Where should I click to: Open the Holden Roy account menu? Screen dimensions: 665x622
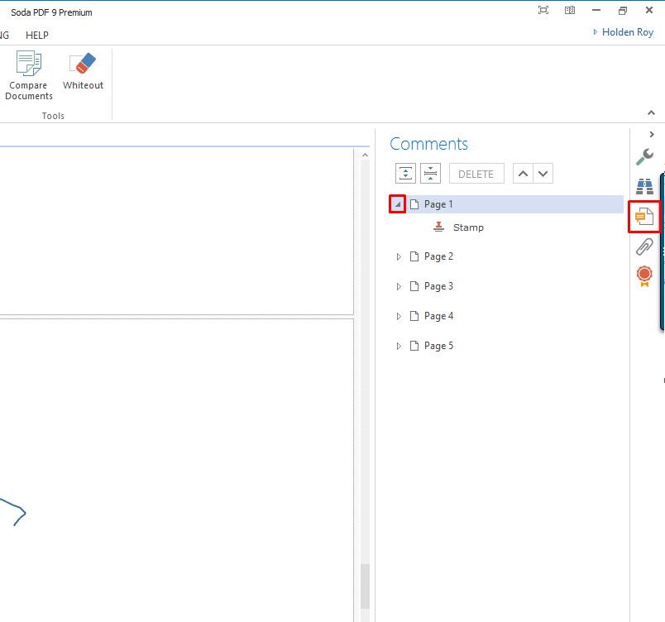coord(623,32)
